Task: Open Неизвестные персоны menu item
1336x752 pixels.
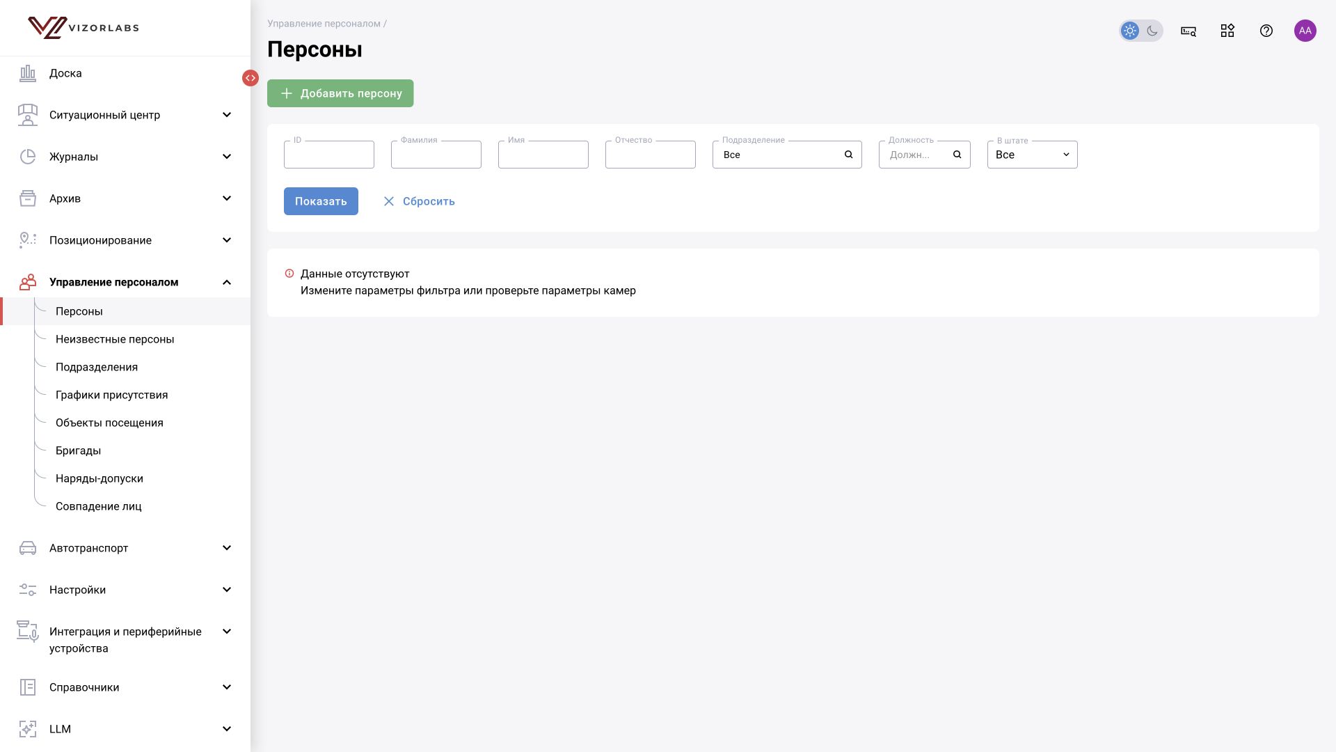Action: pos(125,339)
